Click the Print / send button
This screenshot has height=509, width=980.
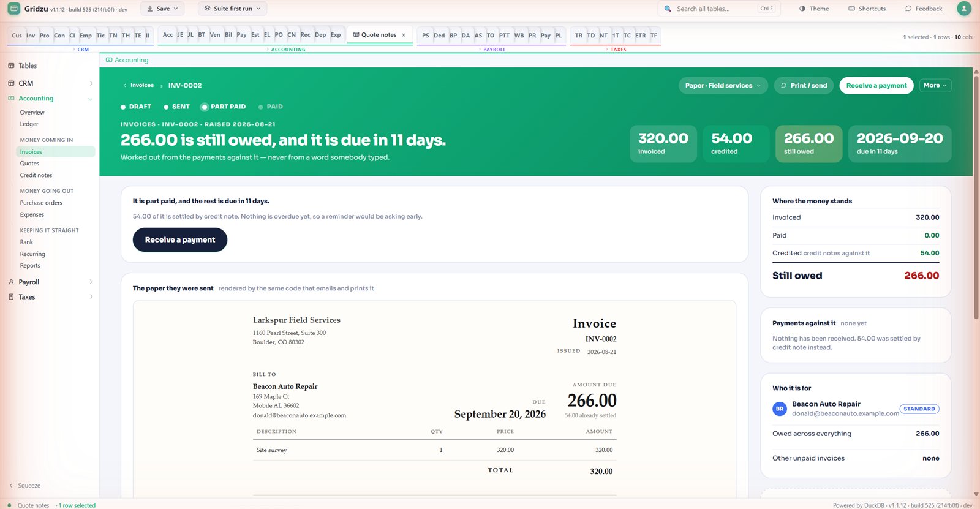pos(804,86)
